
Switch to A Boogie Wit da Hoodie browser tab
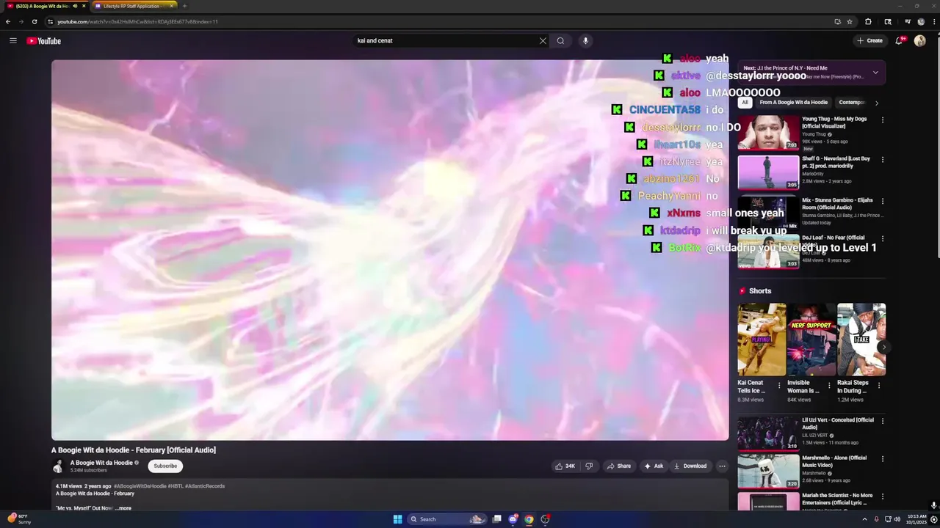point(44,6)
